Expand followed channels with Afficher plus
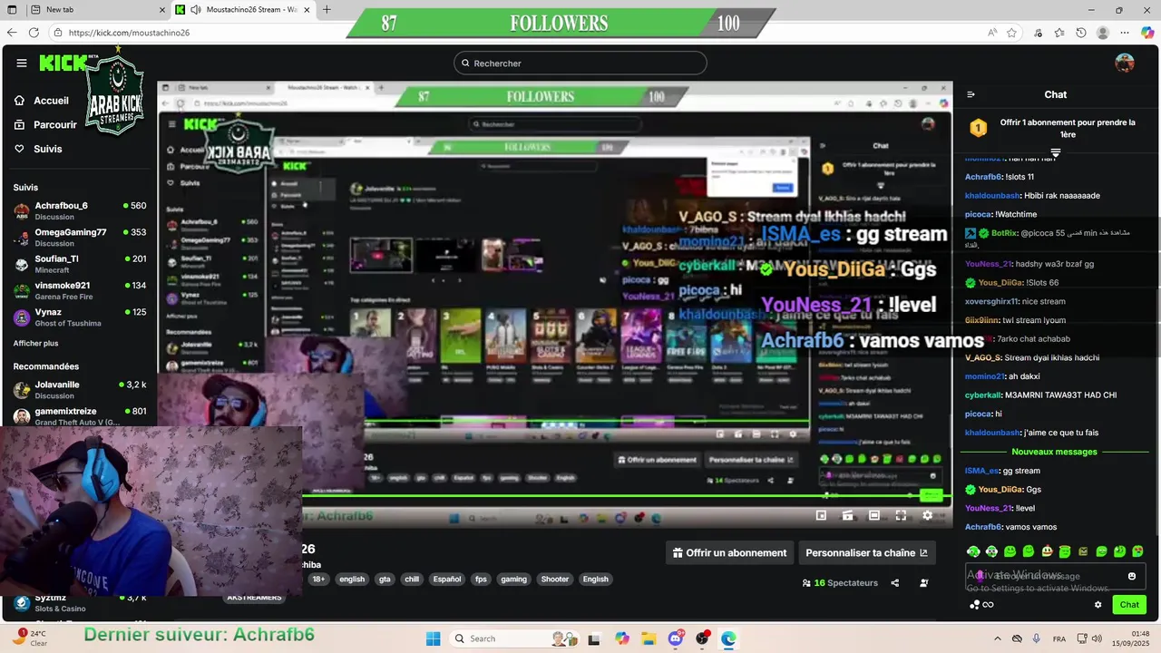Screen dimensions: 1161x653 35,344
